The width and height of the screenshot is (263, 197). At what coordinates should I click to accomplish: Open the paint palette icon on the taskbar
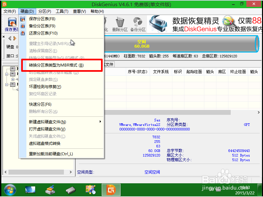[x=91, y=189]
